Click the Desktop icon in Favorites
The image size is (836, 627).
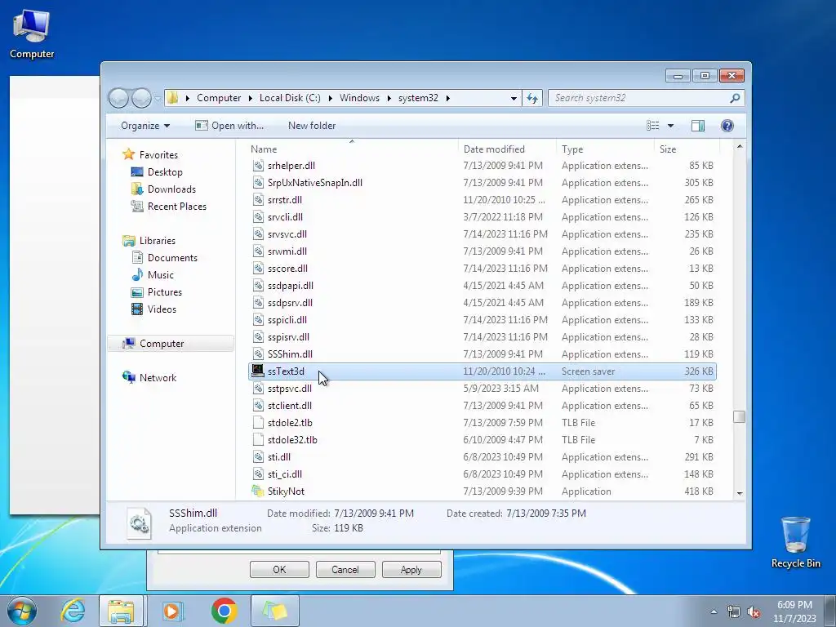point(137,172)
